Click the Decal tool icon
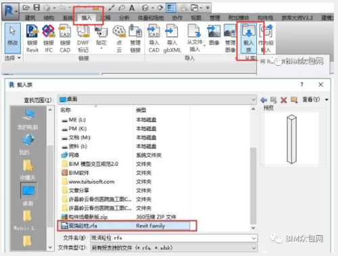338x256 pixels. coord(101,37)
